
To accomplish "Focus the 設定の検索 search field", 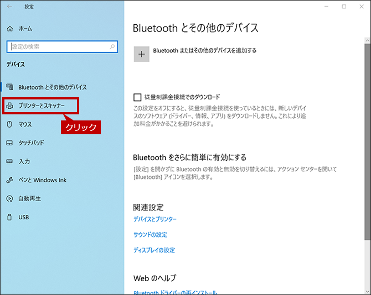I will point(62,47).
